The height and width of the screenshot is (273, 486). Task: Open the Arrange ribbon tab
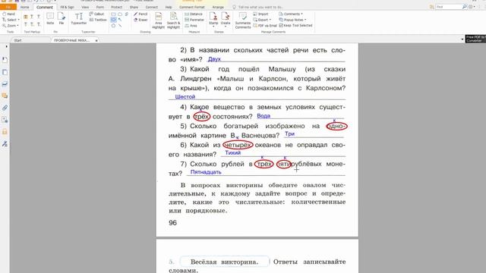point(218,7)
